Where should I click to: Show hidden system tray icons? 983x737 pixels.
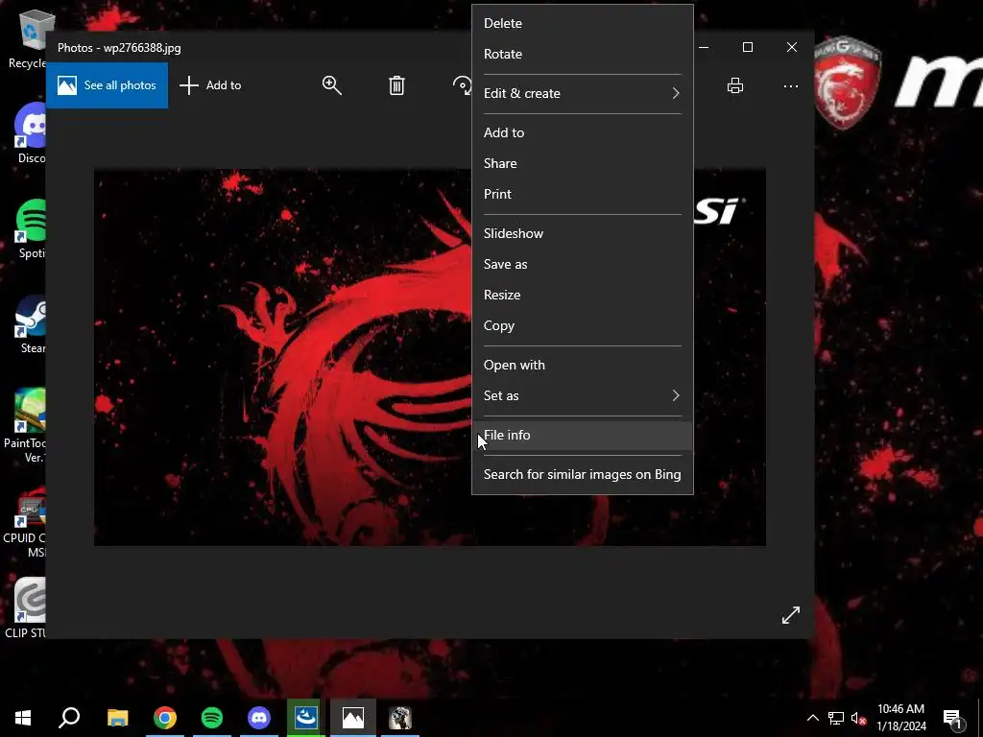click(812, 718)
